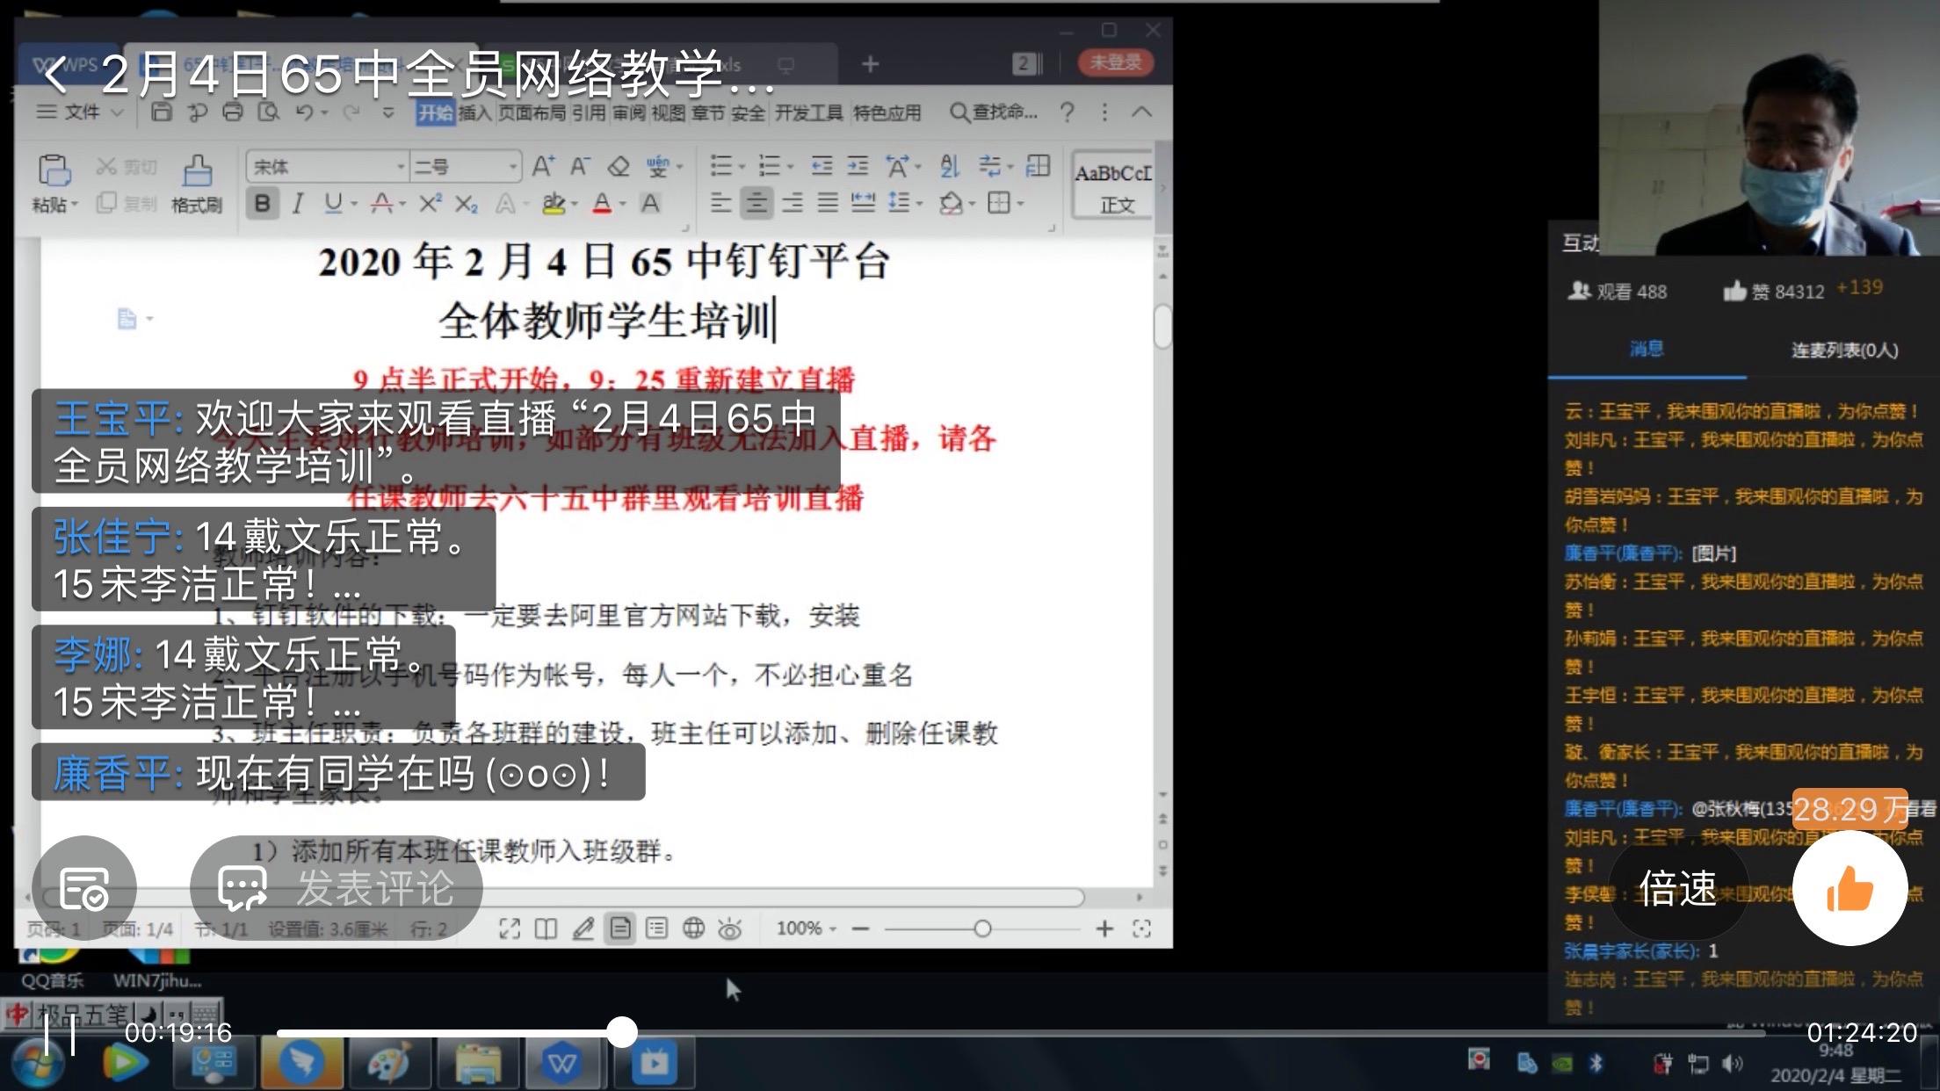Click the subscript X₂ toggle
This screenshot has width=1940, height=1091.
472,204
